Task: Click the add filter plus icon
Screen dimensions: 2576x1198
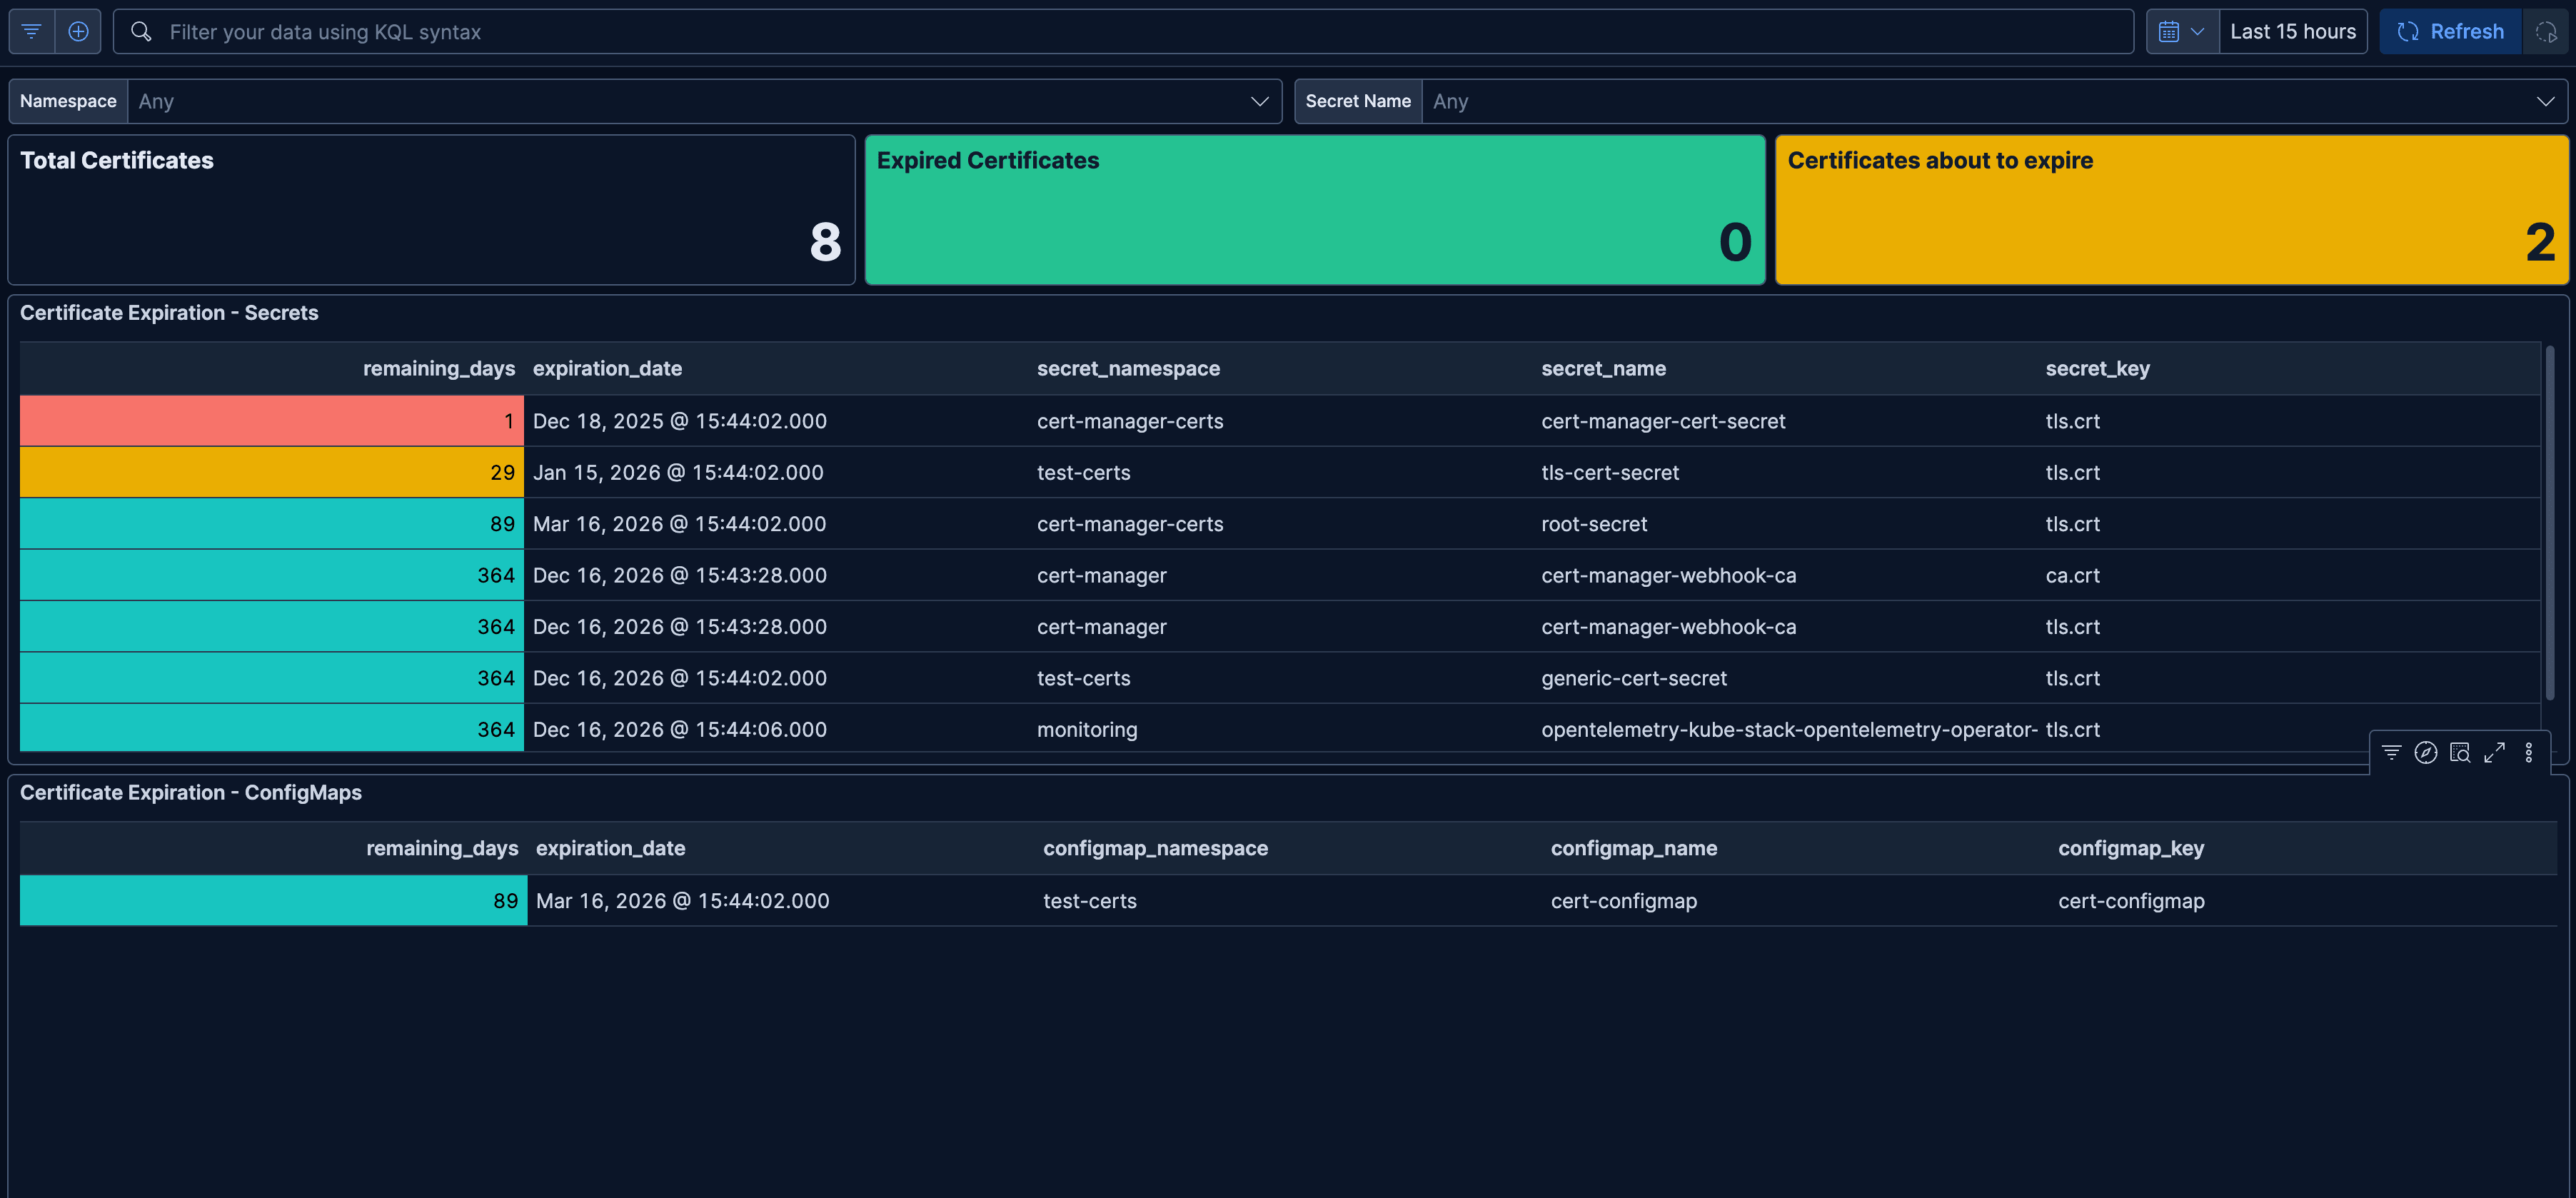Action: click(78, 31)
